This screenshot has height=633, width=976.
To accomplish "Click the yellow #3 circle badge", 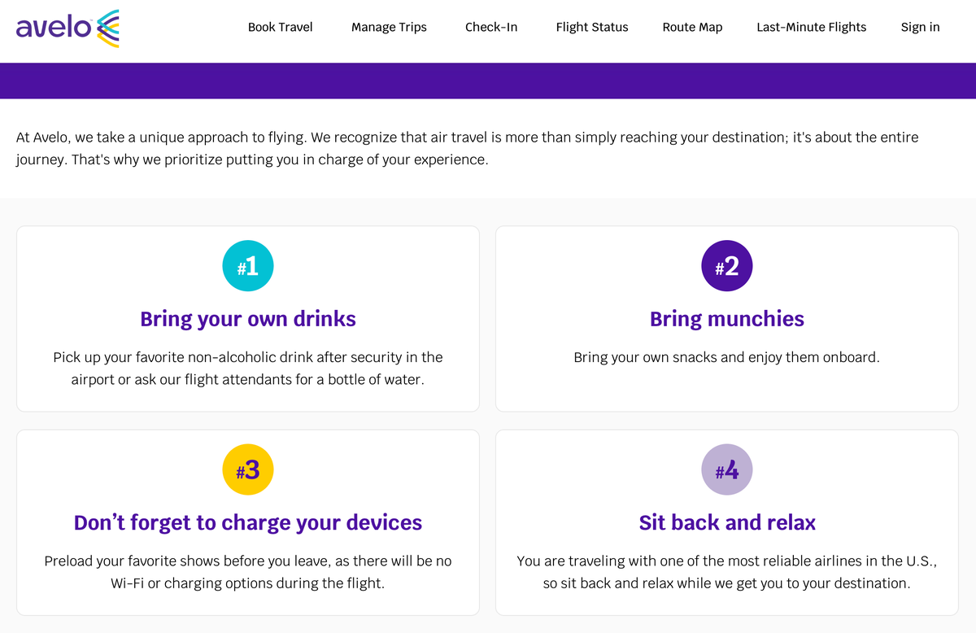I will [248, 469].
